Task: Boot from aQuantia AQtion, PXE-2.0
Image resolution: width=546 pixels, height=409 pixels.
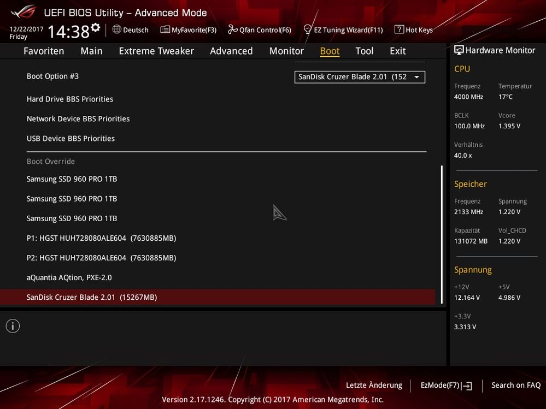Action: click(69, 277)
